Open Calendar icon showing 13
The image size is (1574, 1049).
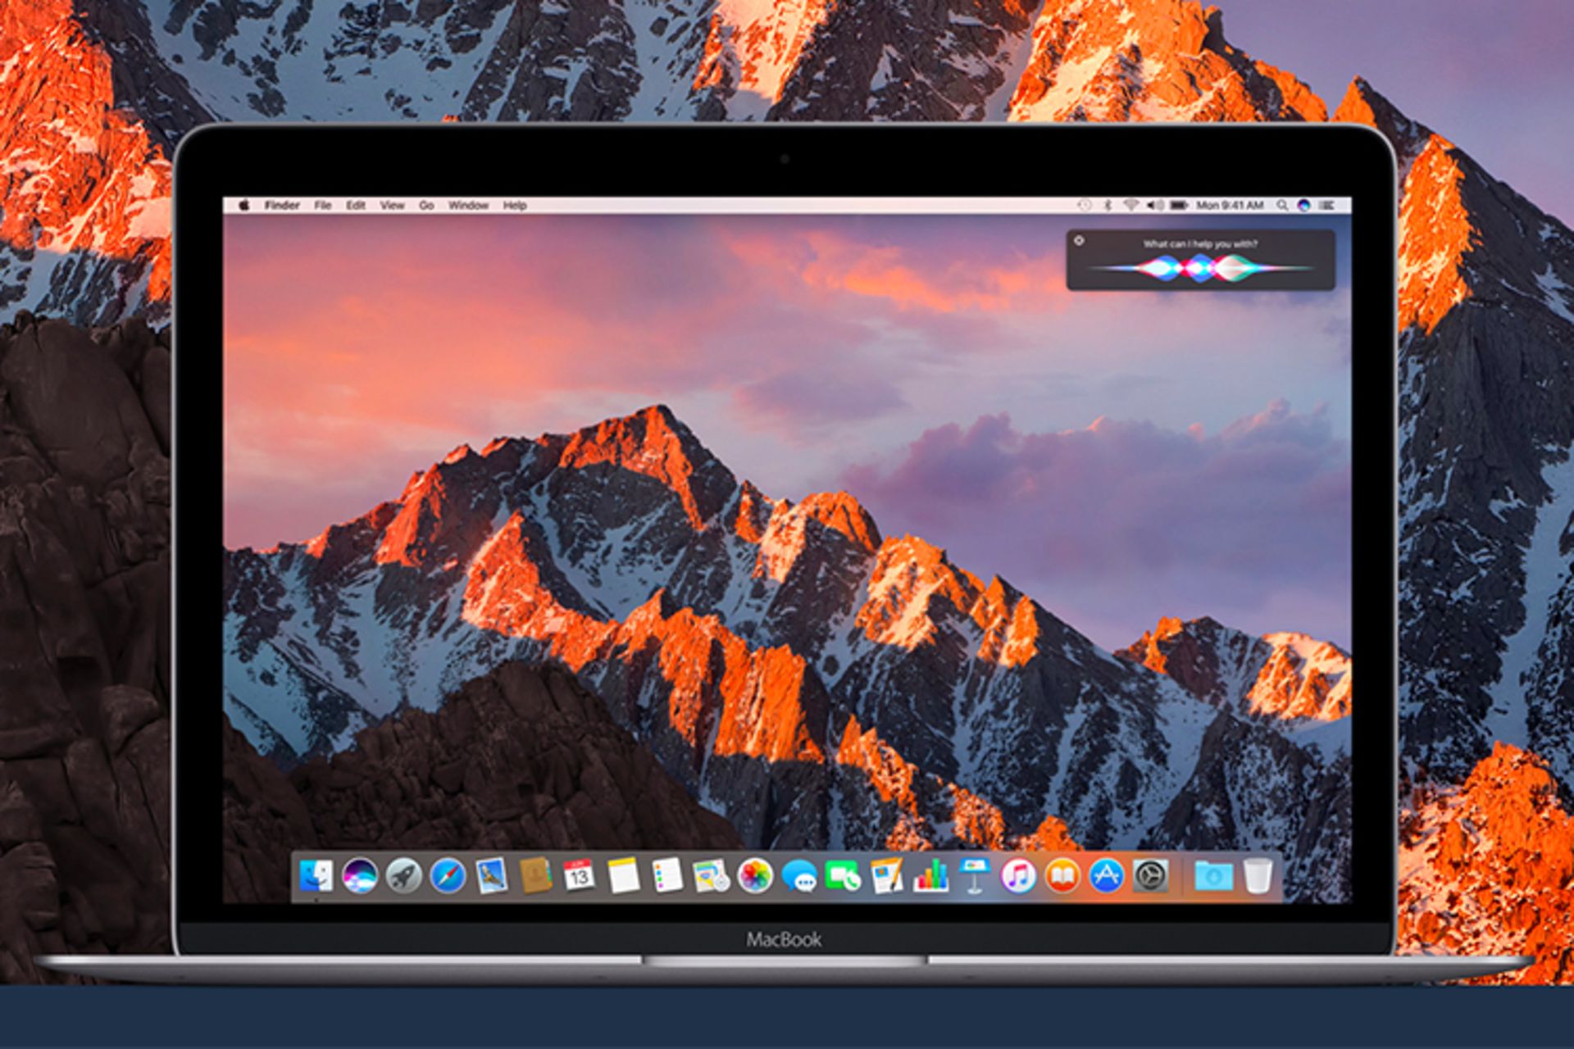579,876
